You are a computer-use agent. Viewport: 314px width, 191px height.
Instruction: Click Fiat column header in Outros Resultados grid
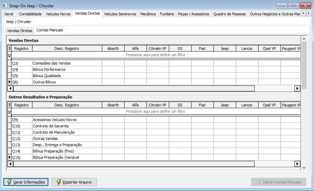pos(202,105)
